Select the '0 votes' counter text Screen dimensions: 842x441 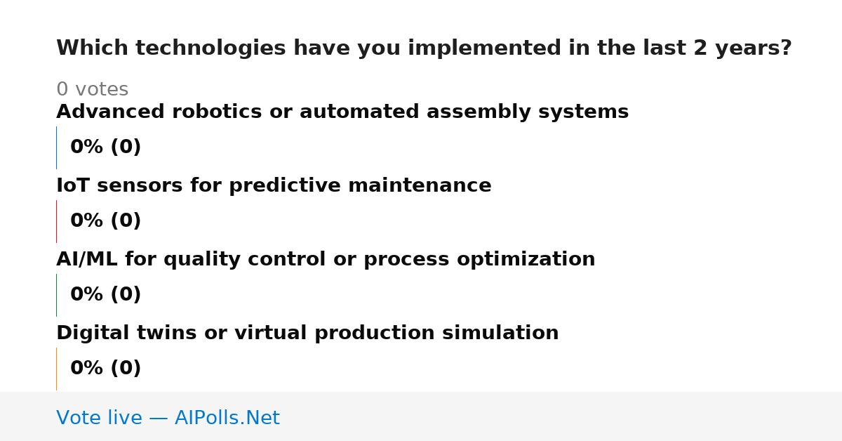click(92, 90)
